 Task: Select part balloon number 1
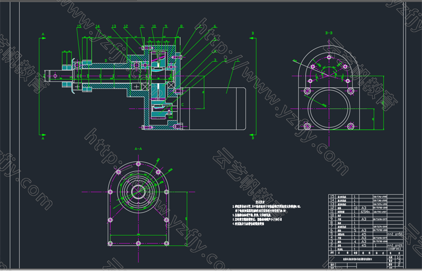(238, 60)
